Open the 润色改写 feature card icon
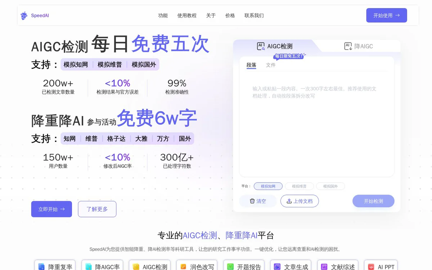 tap(183, 267)
